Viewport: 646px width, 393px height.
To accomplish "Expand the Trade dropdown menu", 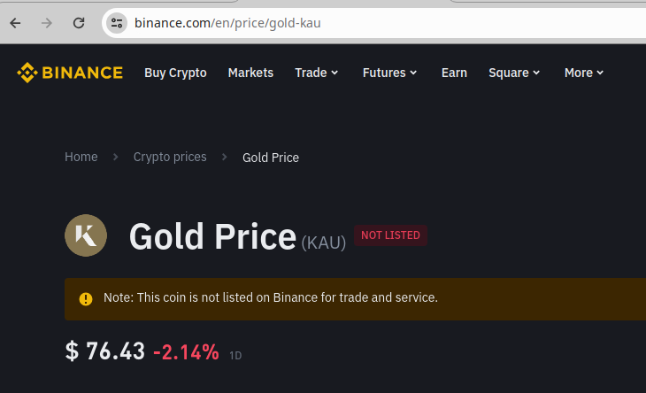I will (317, 73).
